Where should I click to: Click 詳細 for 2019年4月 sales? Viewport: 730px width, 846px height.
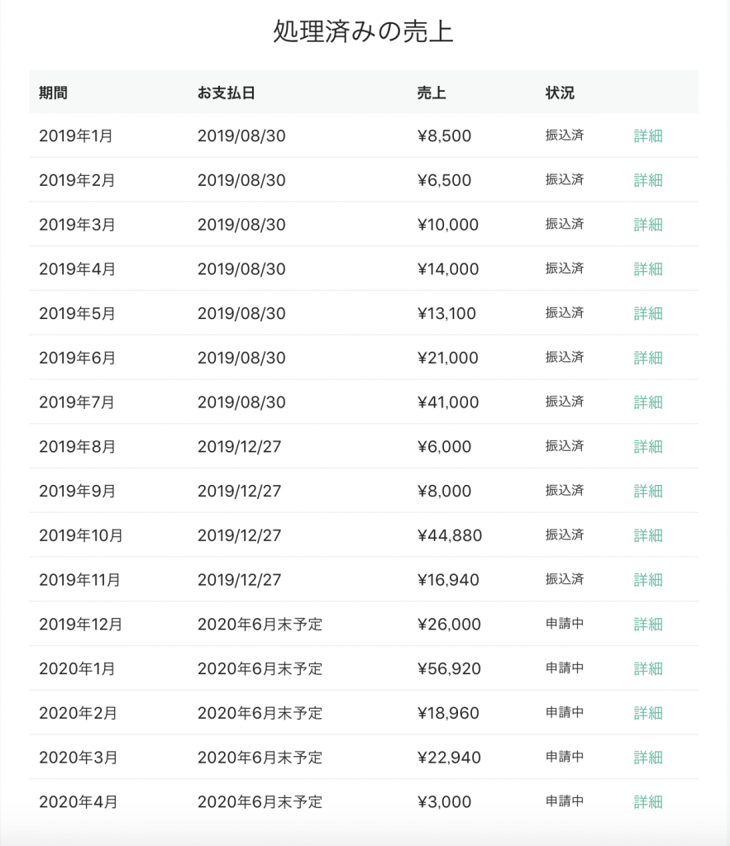(x=648, y=269)
